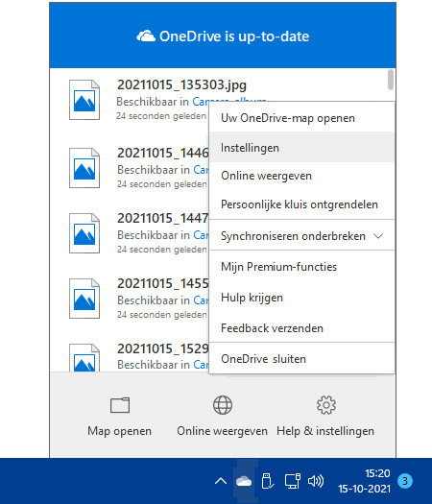This screenshot has width=432, height=504.
Task: Click the OneDrive cloud icon in the system tray
Action: (244, 481)
